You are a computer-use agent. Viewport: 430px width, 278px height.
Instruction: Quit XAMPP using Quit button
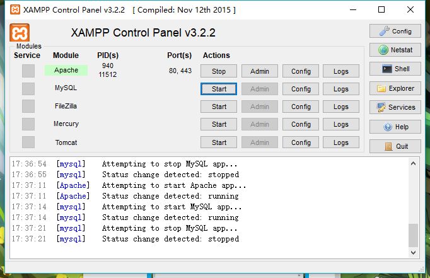395,146
